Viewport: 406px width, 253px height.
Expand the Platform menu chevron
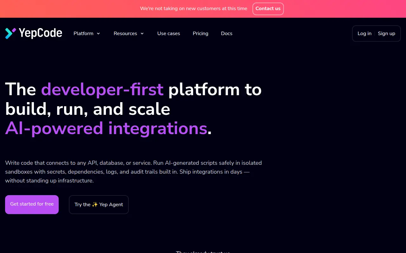[98, 34]
